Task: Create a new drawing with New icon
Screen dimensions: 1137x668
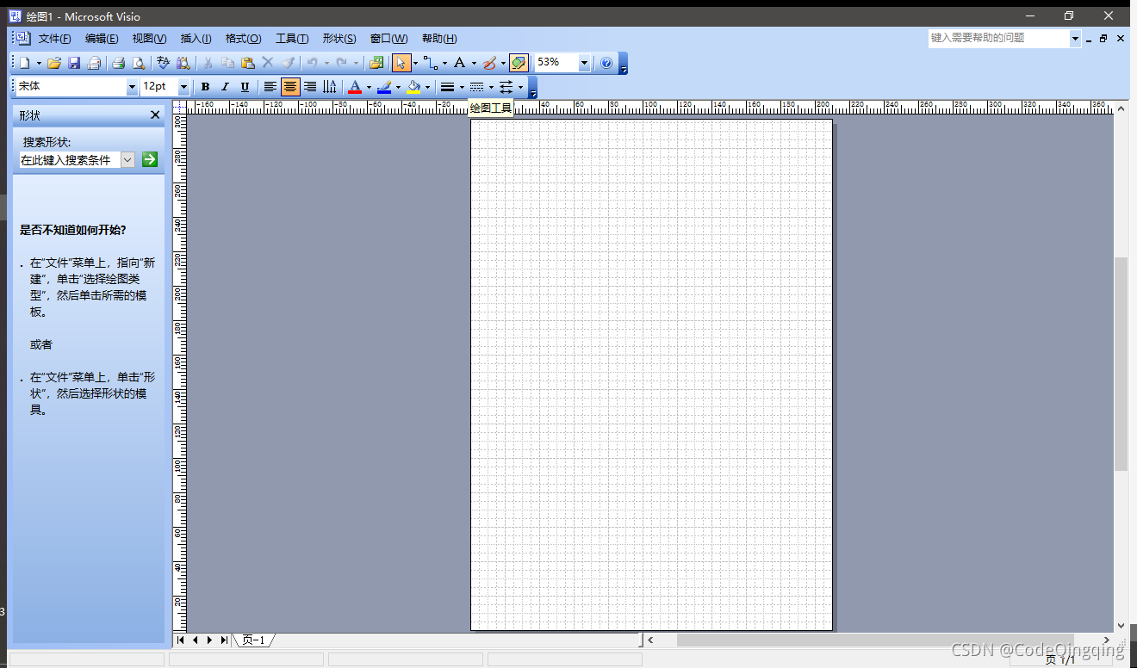Action: [x=24, y=63]
